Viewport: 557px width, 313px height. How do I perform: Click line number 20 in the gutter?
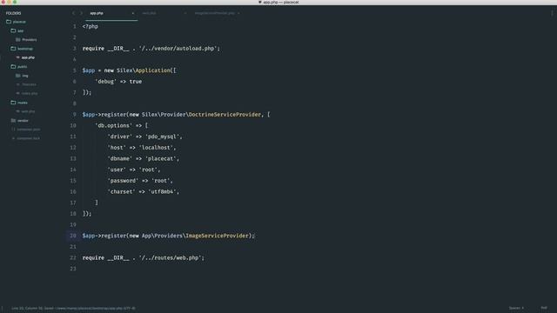pyautogui.click(x=73, y=236)
